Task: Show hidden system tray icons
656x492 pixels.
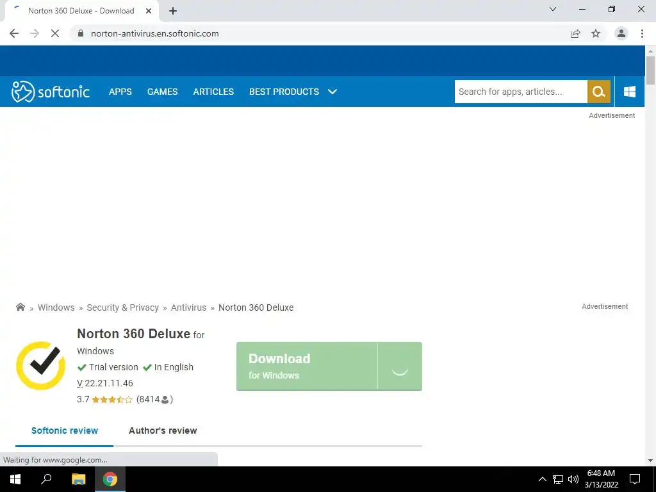Action: pyautogui.click(x=542, y=479)
